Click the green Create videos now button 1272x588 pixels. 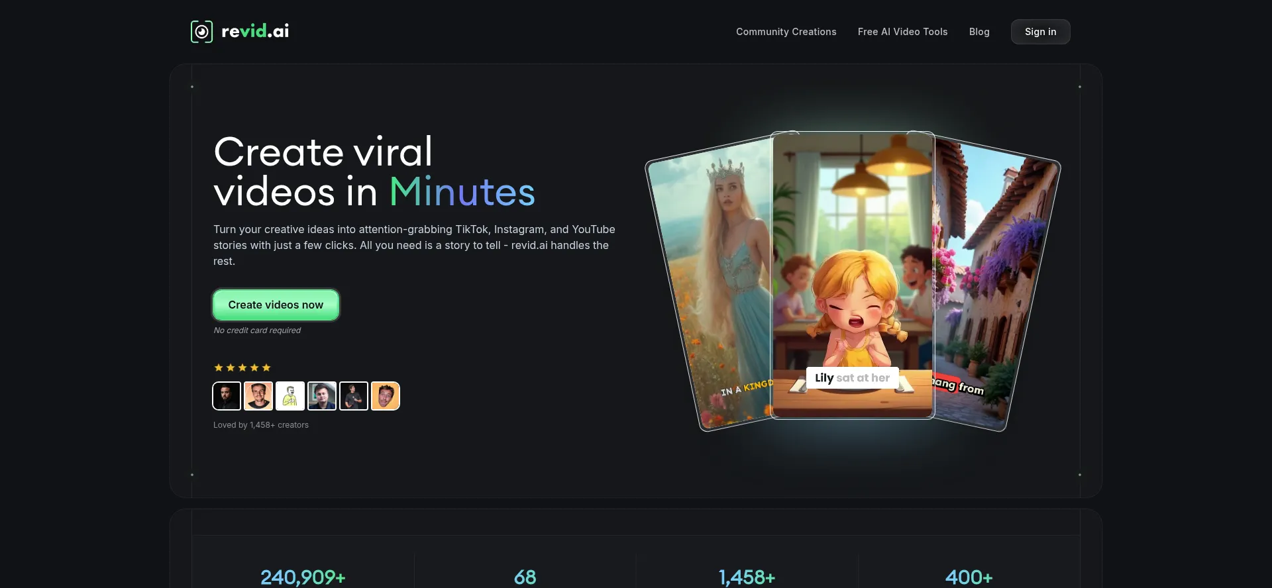276,305
